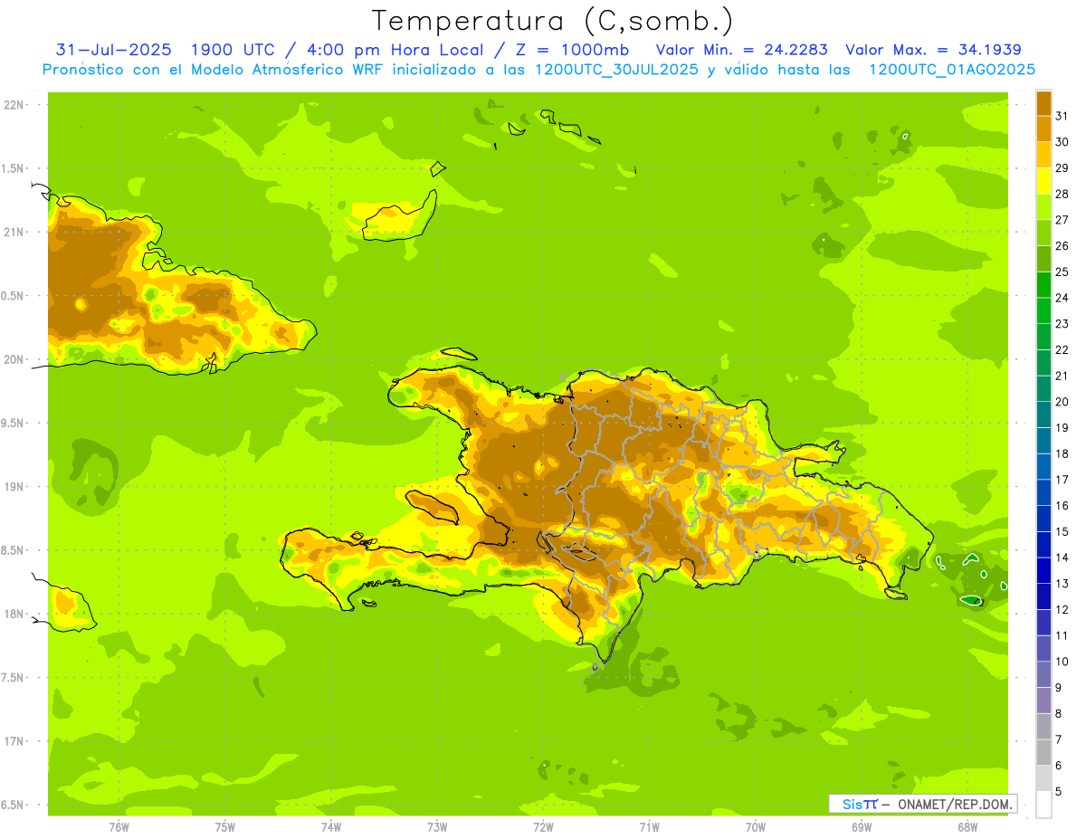Click the "76W" longitude axis label
The width and height of the screenshot is (1086, 839).
[119, 827]
